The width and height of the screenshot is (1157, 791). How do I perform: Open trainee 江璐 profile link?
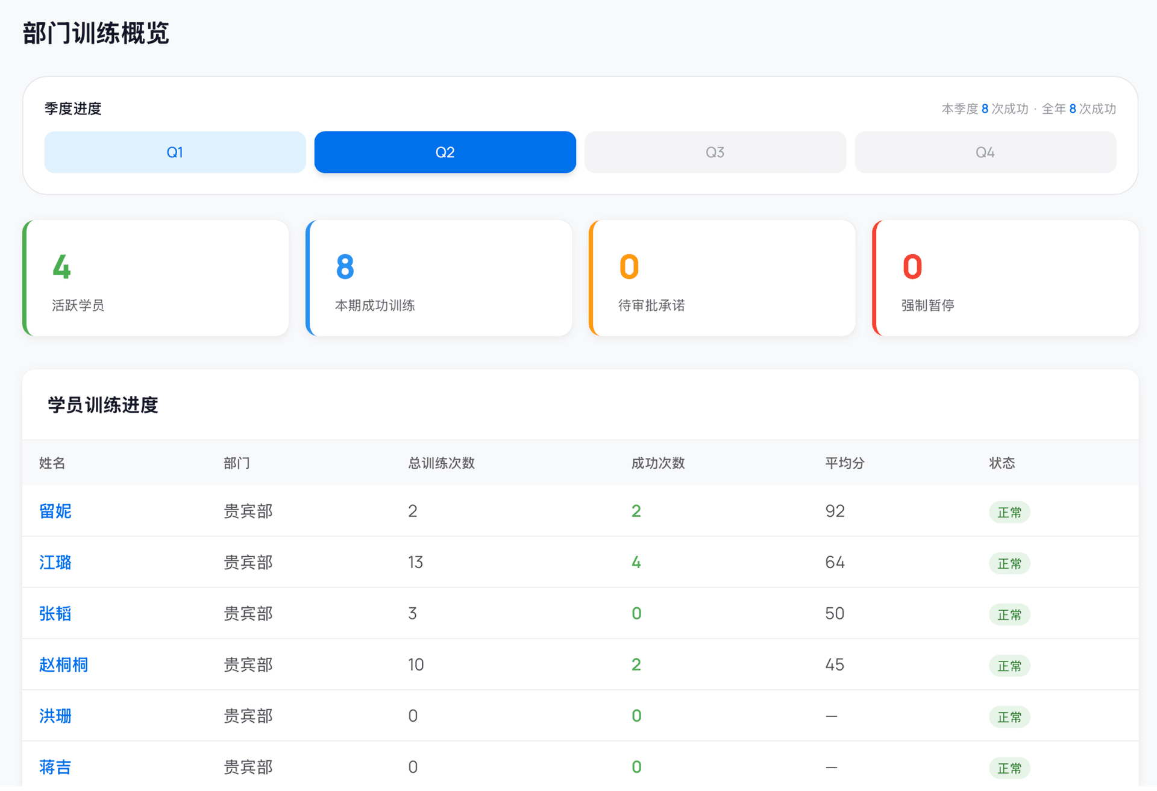(55, 563)
